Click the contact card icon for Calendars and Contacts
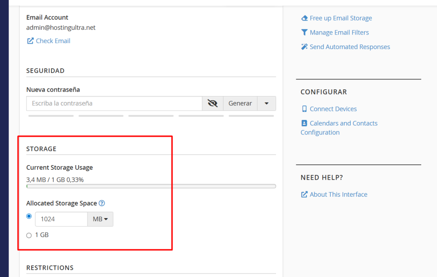This screenshot has width=437, height=277. pos(304,123)
